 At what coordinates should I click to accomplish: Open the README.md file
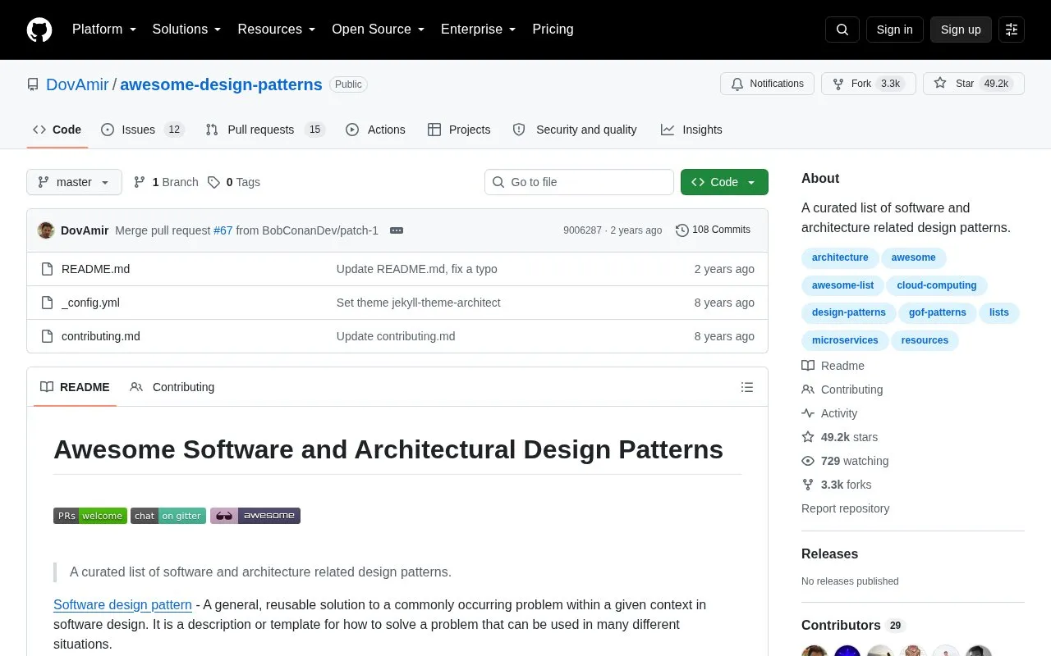[x=95, y=269]
